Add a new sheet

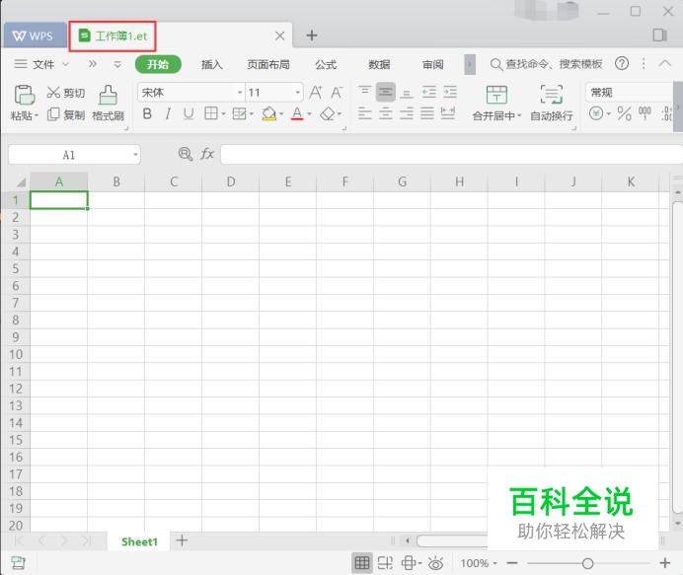pos(182,540)
